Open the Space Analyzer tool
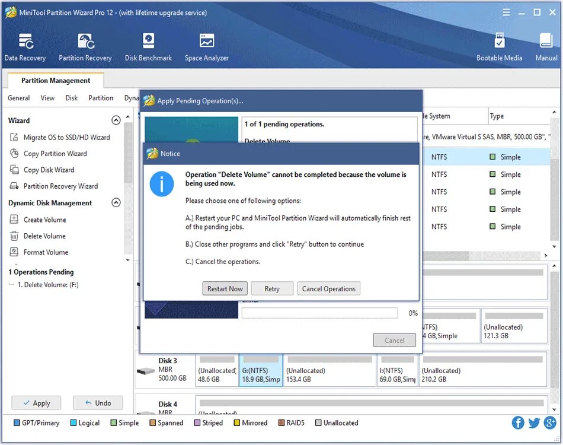 (x=206, y=47)
